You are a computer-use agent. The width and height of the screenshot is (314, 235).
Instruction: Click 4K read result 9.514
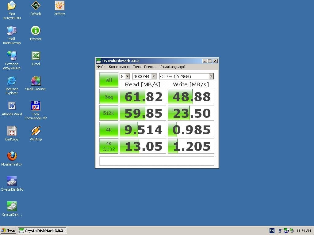tap(143, 129)
